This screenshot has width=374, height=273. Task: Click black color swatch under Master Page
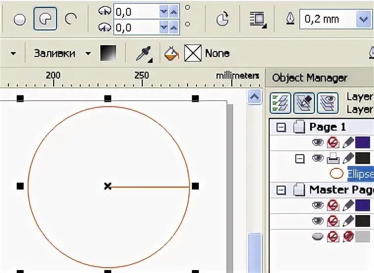coord(363,221)
